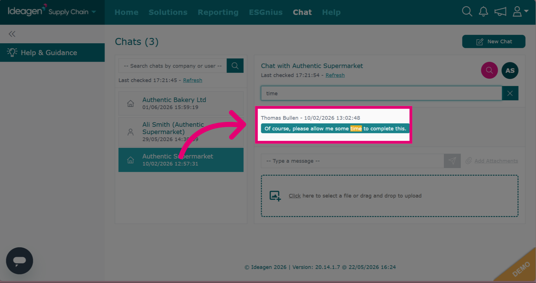
Task: Click the Type a message field
Action: coord(352,161)
